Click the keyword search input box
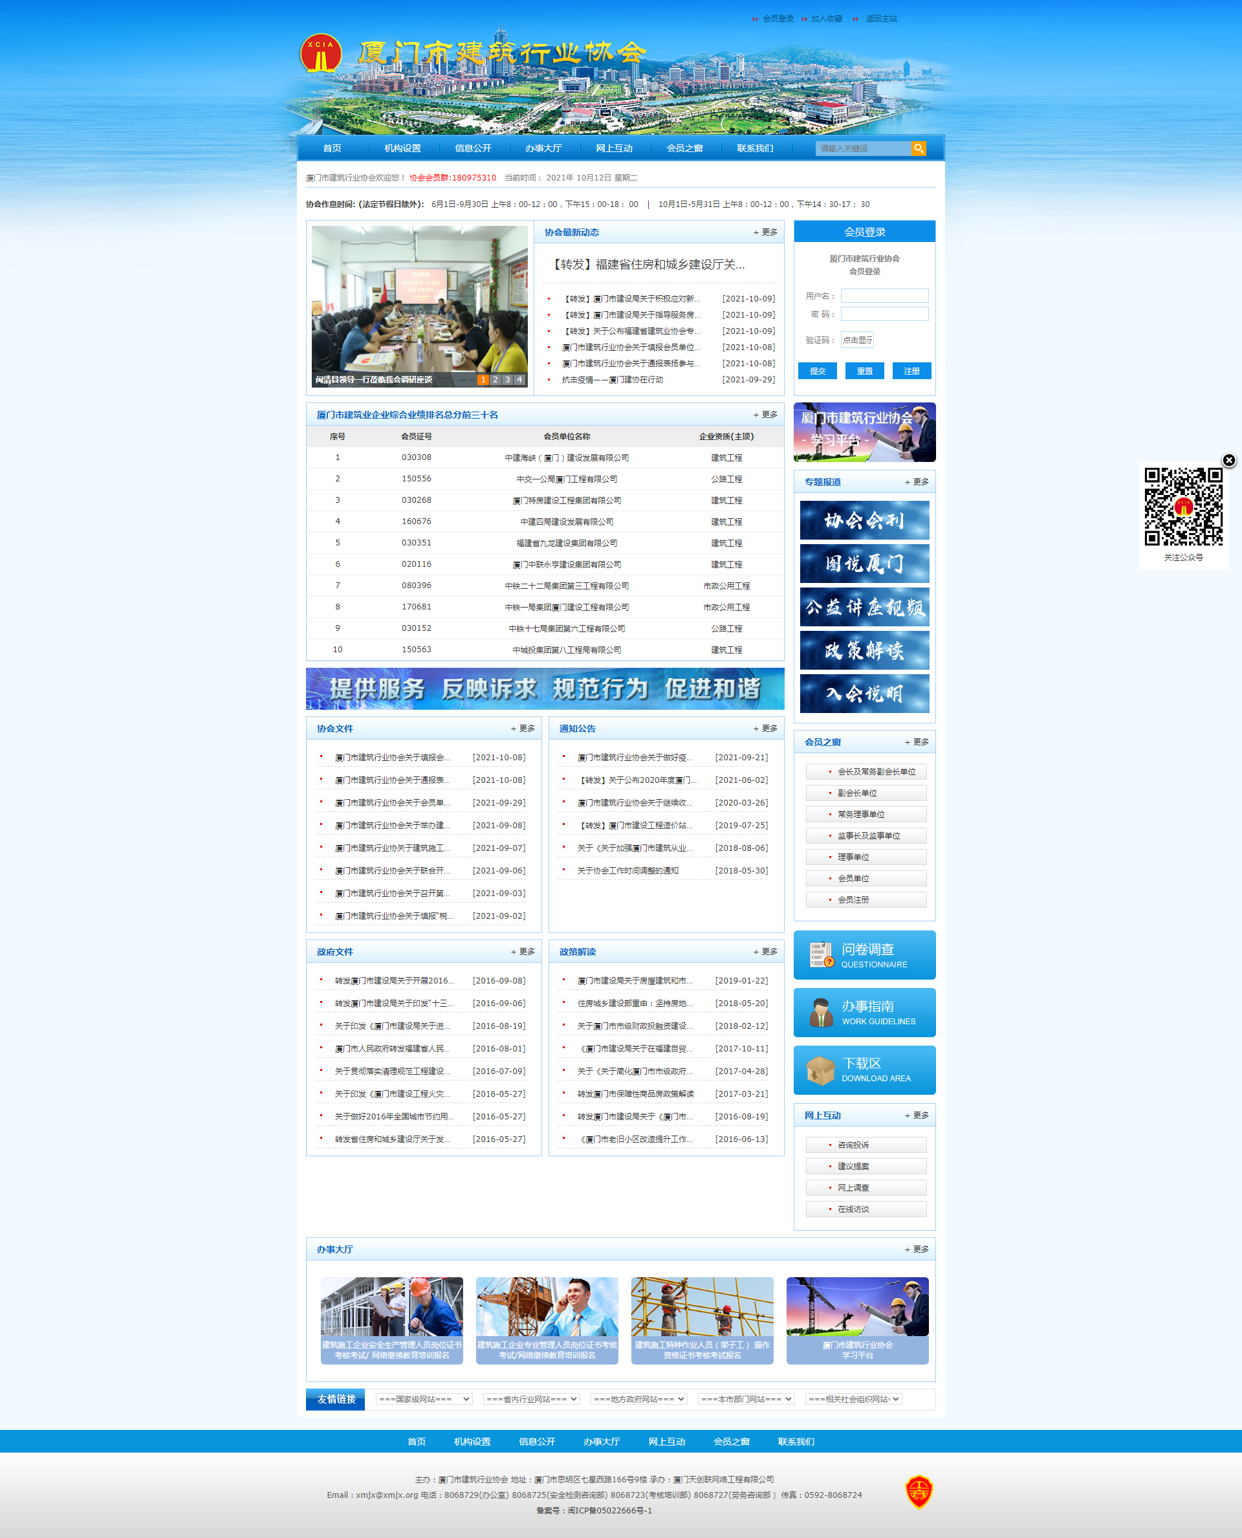 863,148
